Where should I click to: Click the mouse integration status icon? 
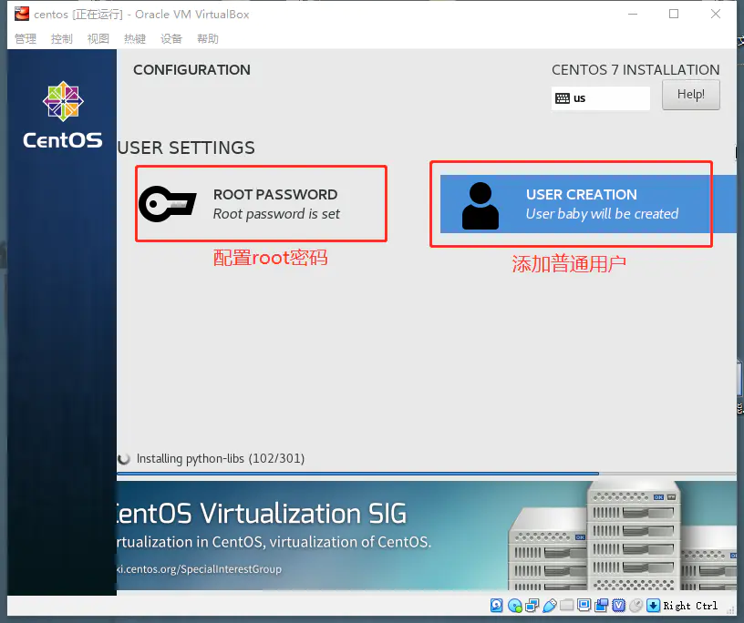pyautogui.click(x=636, y=606)
